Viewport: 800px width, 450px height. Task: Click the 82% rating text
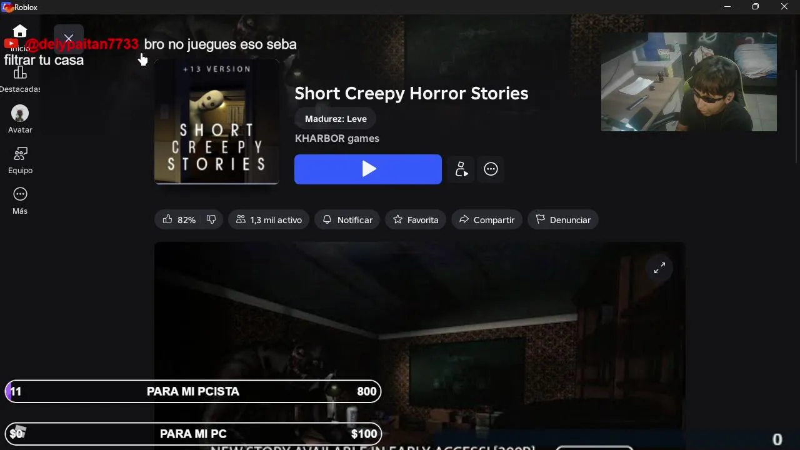pos(186,220)
